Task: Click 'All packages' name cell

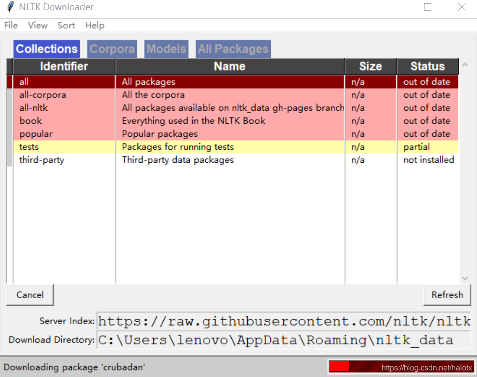Action: 230,82
